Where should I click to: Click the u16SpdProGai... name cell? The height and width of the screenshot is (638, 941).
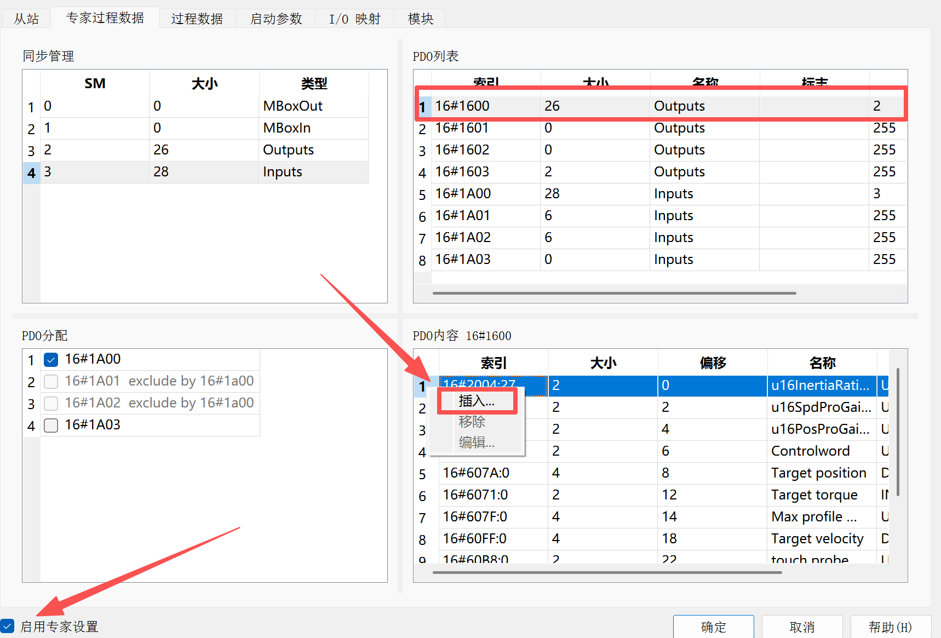[822, 407]
